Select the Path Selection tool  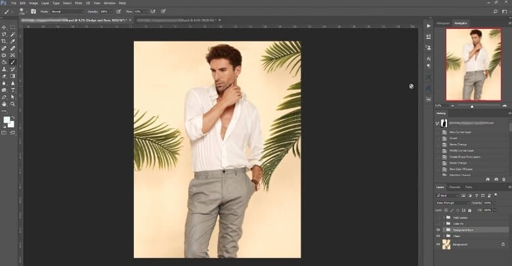point(12,97)
